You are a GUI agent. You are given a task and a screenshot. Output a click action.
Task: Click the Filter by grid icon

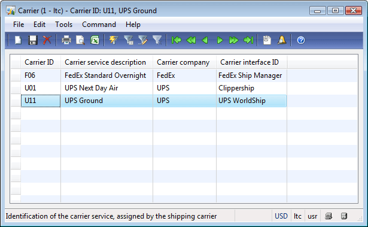129,40
